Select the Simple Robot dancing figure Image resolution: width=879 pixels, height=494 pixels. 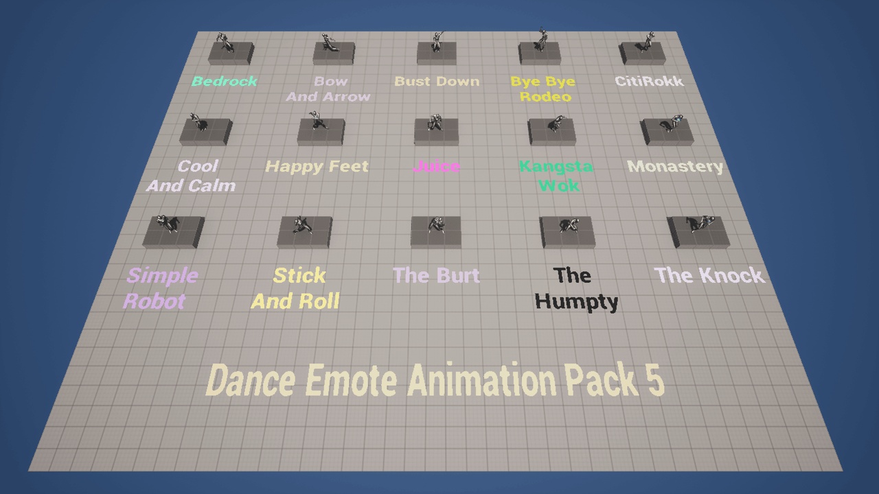(167, 223)
